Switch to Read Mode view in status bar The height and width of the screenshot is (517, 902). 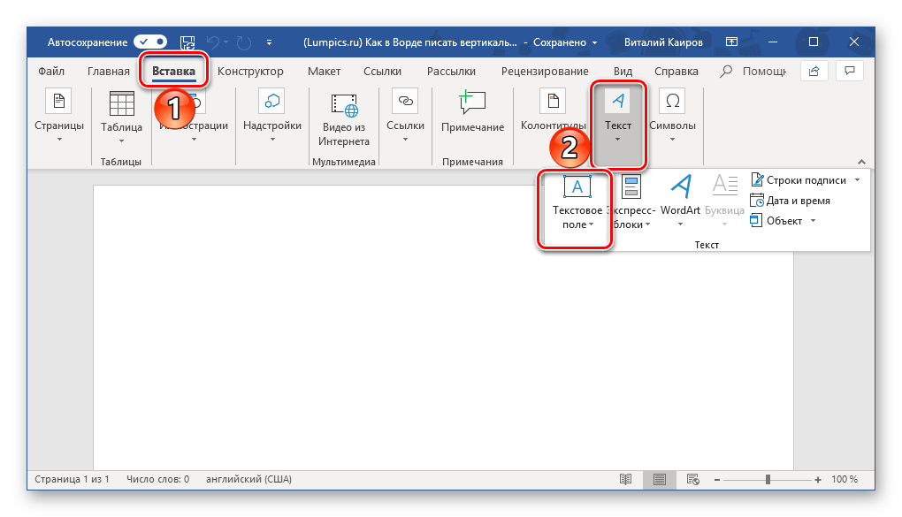626,479
